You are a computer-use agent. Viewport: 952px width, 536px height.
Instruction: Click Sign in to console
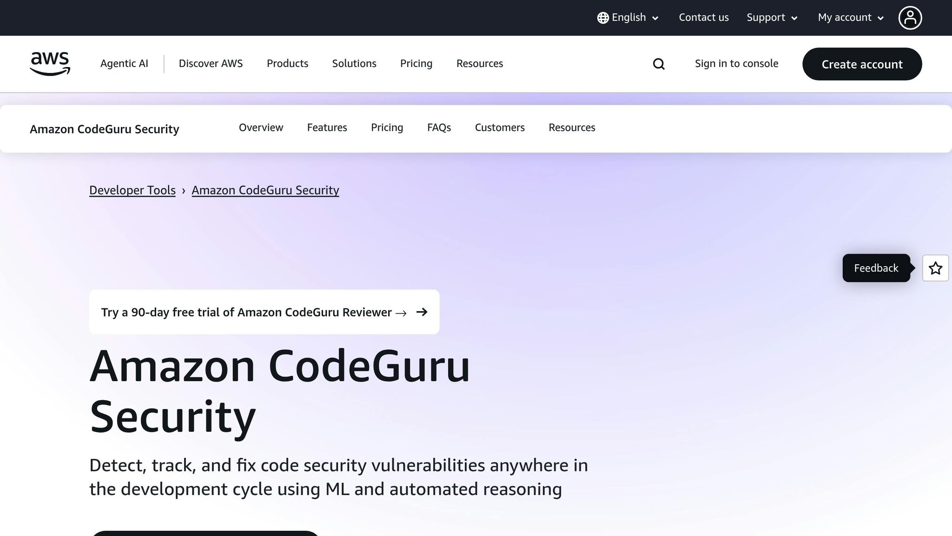coord(736,64)
